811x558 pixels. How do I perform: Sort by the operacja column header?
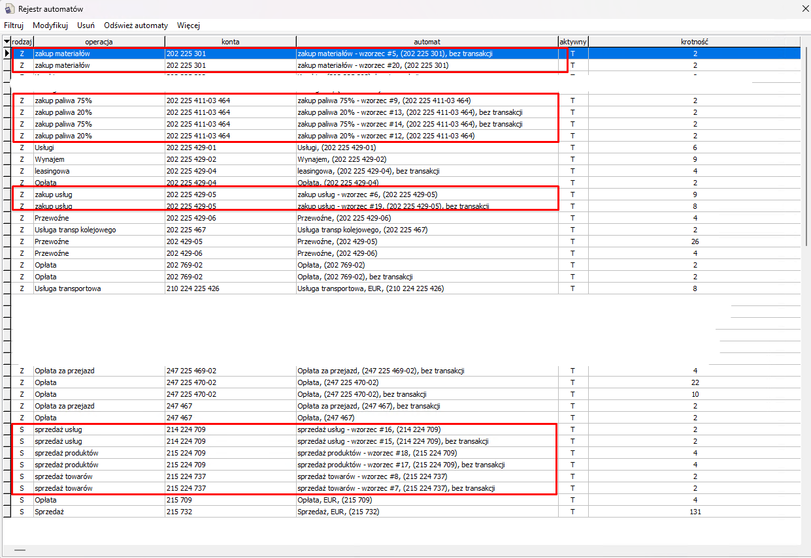[99, 42]
